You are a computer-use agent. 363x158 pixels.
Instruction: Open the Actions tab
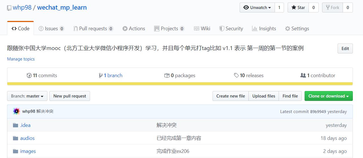(x=134, y=29)
